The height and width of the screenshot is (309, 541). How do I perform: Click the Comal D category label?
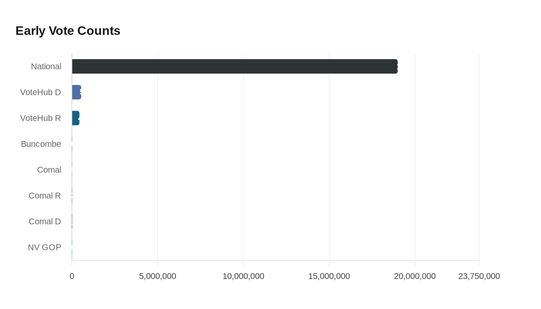point(45,221)
